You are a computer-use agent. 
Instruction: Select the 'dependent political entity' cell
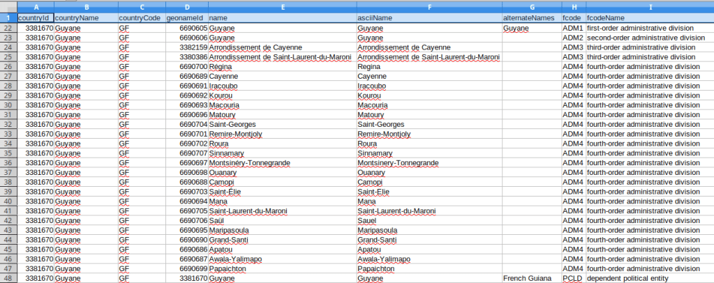(x=649, y=278)
